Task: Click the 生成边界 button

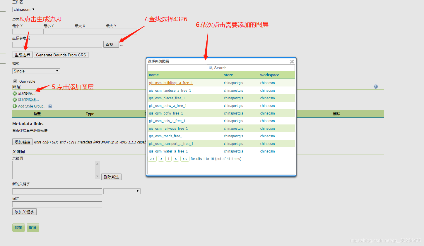Action: (x=22, y=55)
